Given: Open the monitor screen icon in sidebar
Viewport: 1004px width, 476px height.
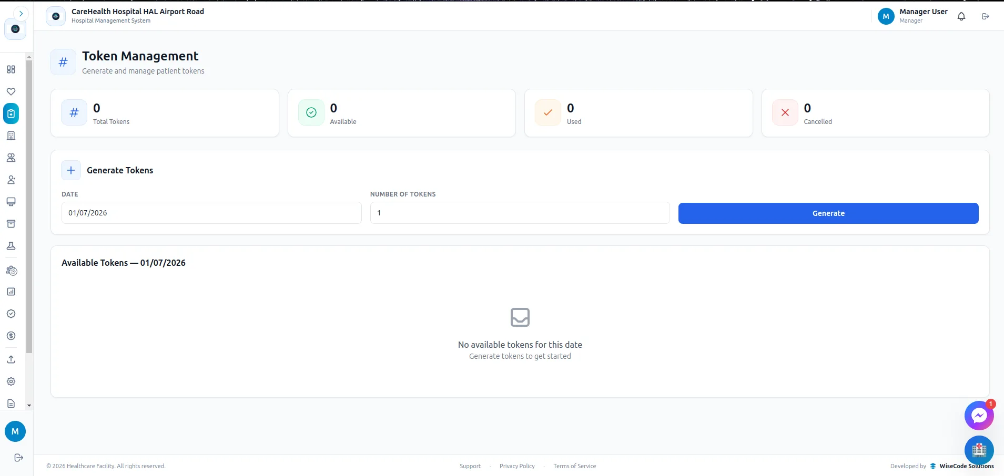Looking at the screenshot, I should click(11, 202).
